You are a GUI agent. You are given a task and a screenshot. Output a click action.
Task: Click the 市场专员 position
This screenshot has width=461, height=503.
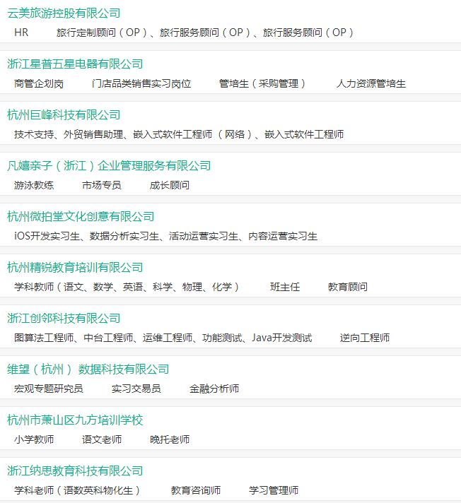click(102, 185)
